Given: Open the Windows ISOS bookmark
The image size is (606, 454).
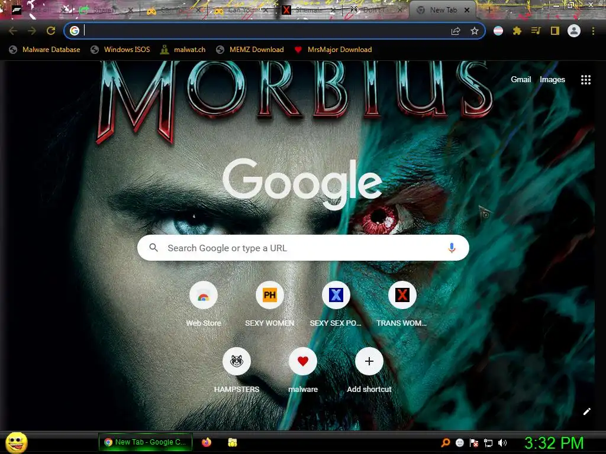Looking at the screenshot, I should (120, 50).
